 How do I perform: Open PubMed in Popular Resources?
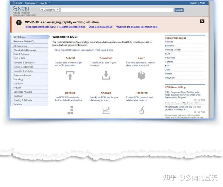[169, 42]
